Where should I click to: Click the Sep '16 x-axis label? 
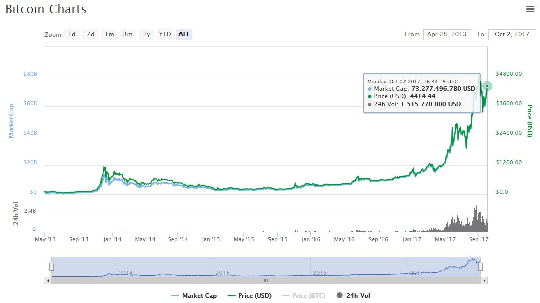click(378, 239)
